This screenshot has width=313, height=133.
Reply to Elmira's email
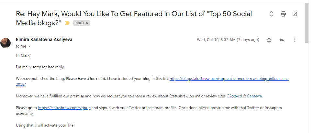coord(282,40)
